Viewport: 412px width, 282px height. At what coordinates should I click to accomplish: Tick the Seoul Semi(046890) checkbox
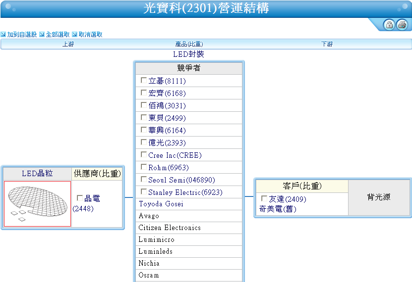[x=144, y=179]
